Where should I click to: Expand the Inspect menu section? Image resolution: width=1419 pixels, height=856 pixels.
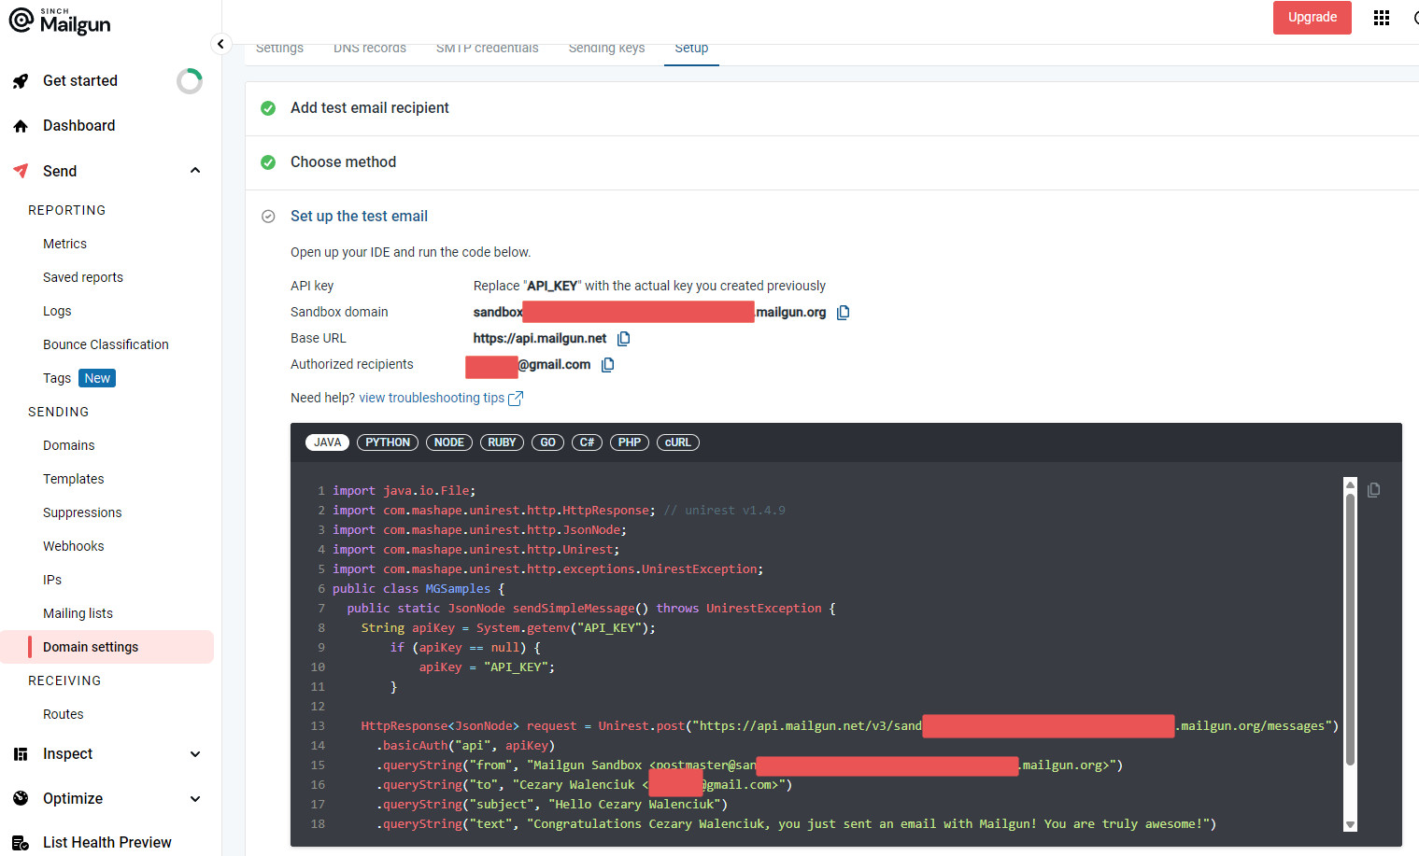(x=195, y=754)
